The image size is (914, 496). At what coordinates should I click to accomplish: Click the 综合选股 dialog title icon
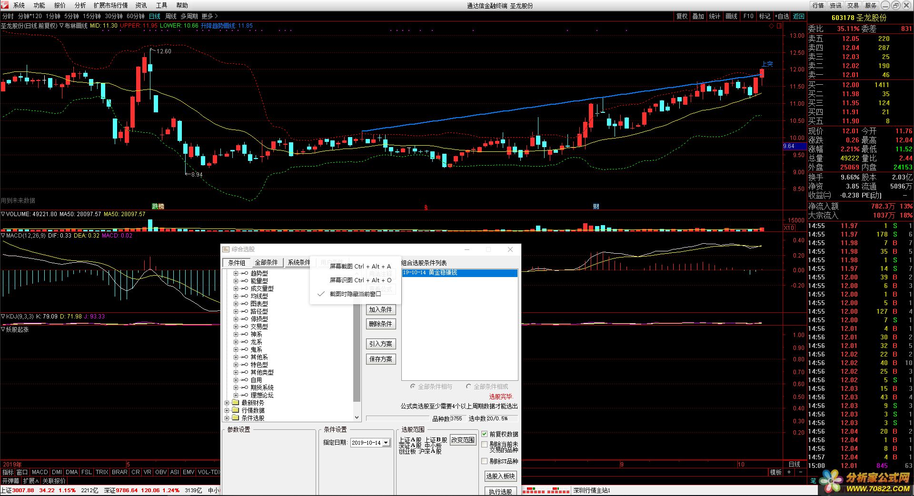click(226, 249)
